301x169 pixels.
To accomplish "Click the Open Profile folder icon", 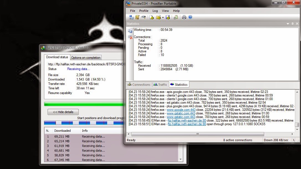I will (158, 17).
